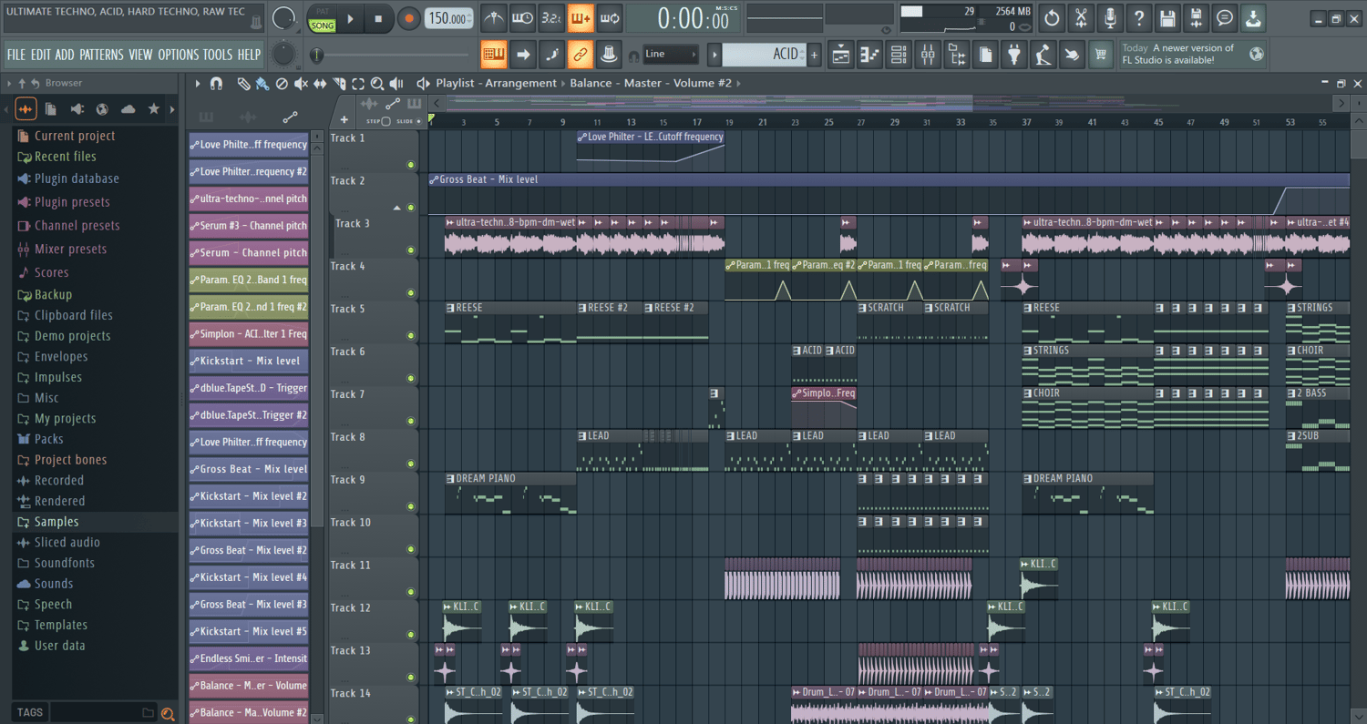The width and height of the screenshot is (1367, 724).
Task: Click the shopping cart content library icon
Action: (1101, 55)
